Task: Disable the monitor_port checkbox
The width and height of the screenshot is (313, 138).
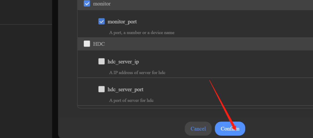Action: (x=101, y=22)
